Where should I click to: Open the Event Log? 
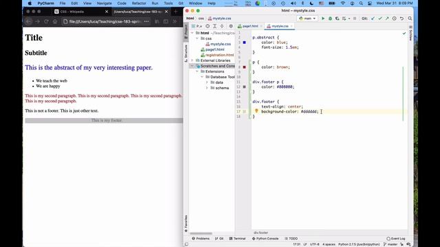[x=396, y=239]
